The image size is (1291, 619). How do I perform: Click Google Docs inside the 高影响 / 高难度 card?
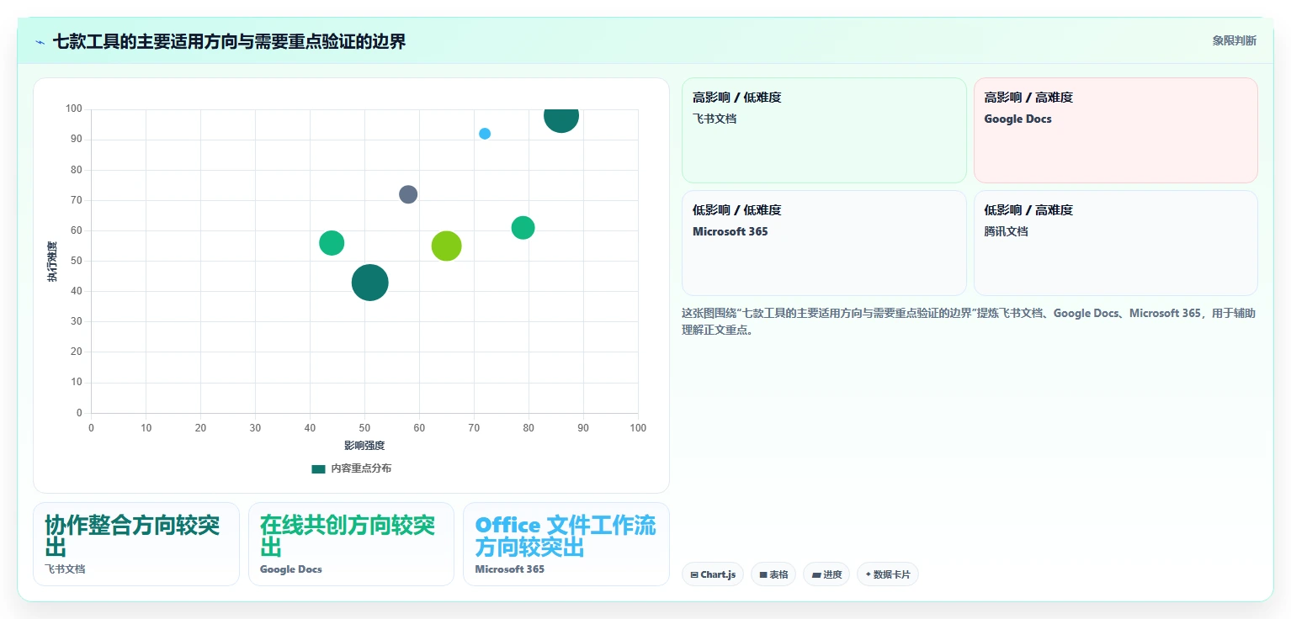[1017, 119]
